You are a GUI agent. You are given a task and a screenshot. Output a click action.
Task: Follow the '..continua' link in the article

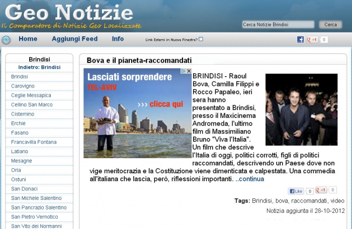pyautogui.click(x=249, y=179)
